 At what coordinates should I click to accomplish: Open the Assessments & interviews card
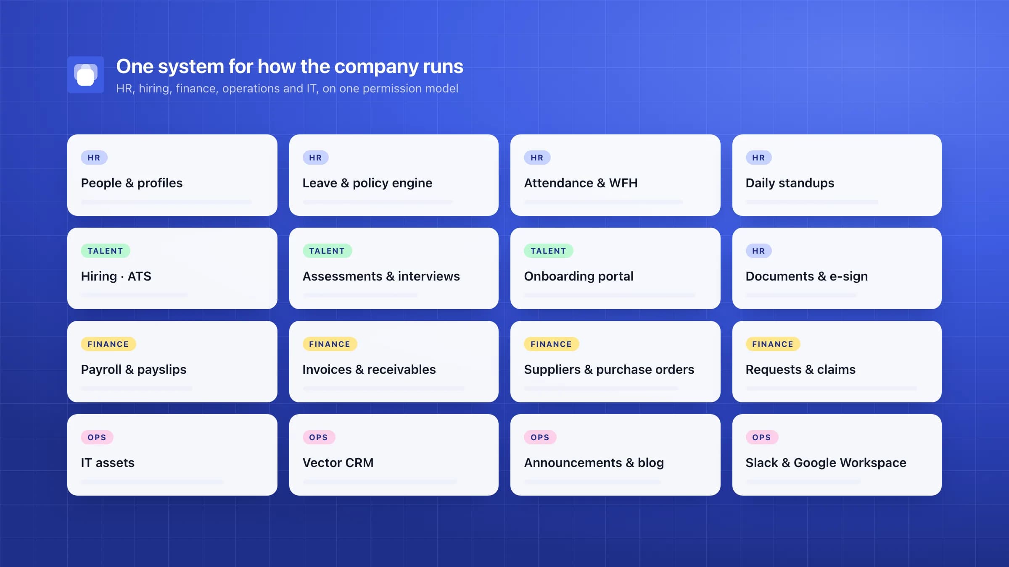[x=394, y=268]
